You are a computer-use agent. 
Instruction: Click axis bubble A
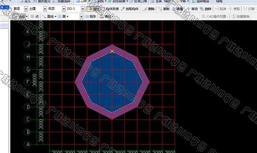click(28, 144)
